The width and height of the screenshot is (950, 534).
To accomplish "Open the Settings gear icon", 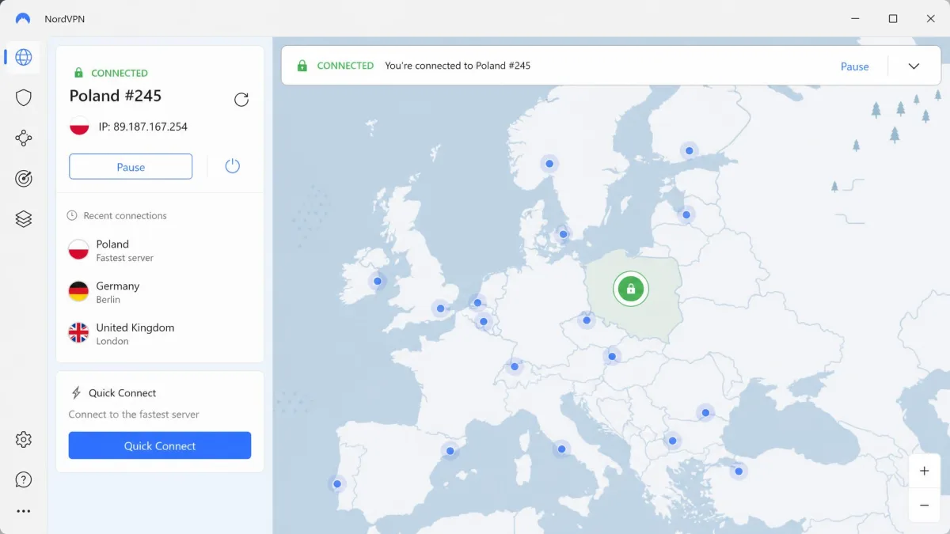I will 24,439.
